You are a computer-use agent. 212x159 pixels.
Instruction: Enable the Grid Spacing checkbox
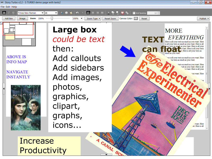coord(134,13)
